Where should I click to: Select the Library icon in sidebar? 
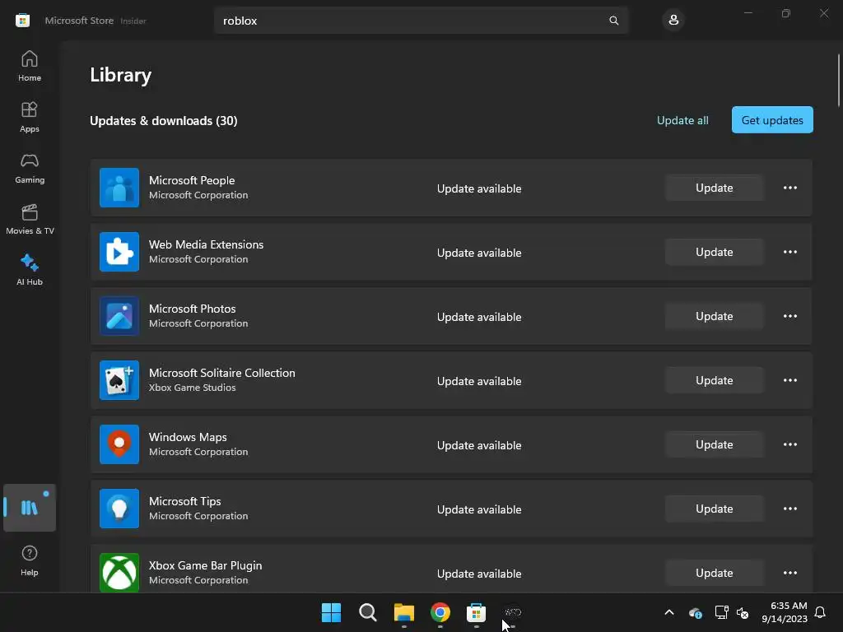(x=30, y=507)
